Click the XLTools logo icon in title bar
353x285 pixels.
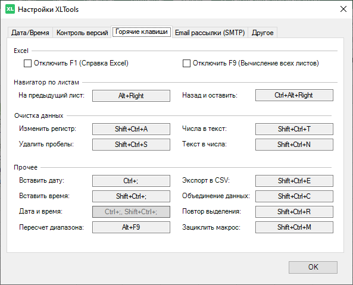(x=10, y=10)
